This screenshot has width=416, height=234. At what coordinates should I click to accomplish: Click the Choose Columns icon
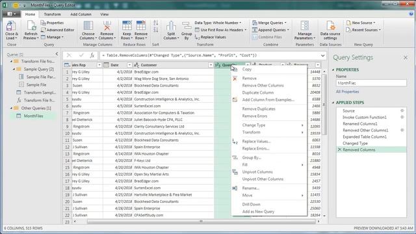(x=88, y=26)
